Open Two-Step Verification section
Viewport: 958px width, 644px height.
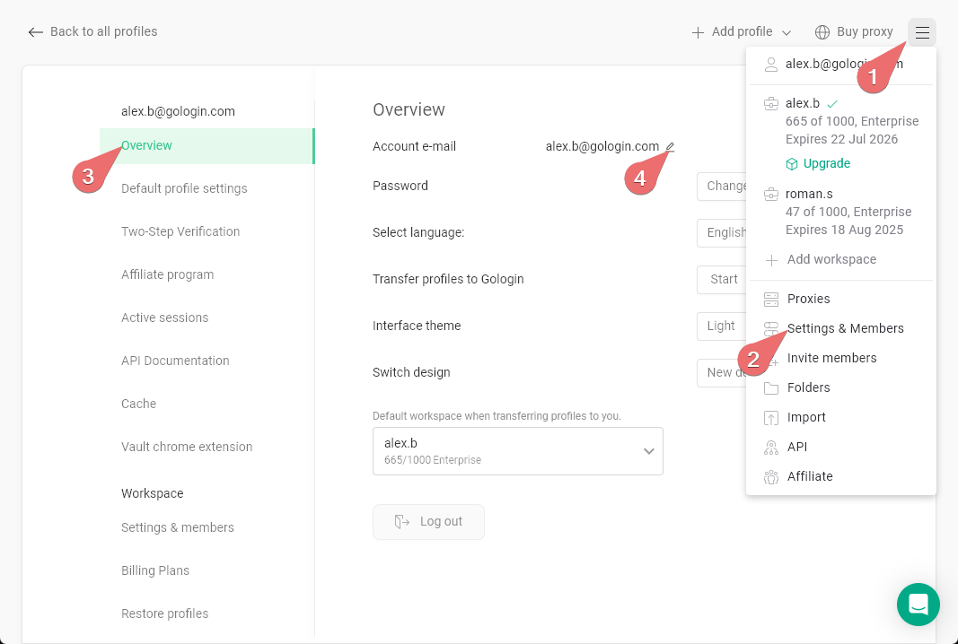(180, 232)
